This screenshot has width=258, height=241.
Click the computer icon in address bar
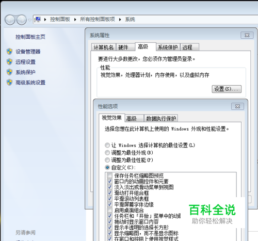(37, 20)
